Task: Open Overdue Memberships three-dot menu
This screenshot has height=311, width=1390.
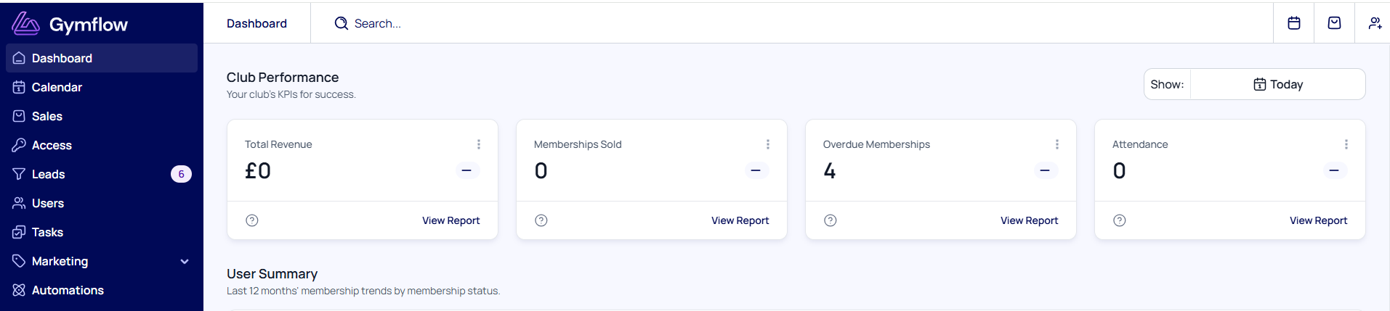Action: coord(1057,144)
